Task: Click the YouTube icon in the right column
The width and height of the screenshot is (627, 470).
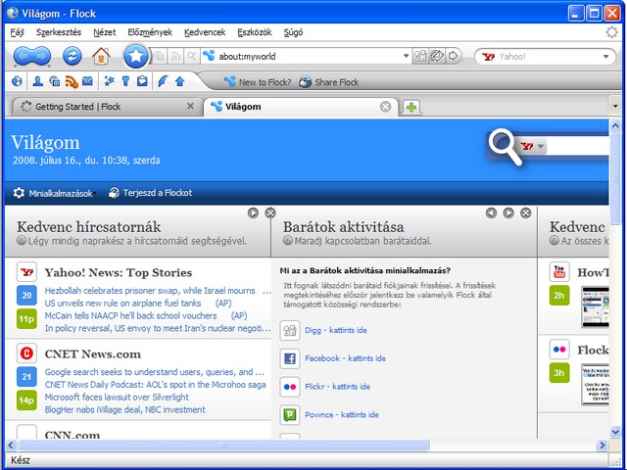Action: point(559,272)
